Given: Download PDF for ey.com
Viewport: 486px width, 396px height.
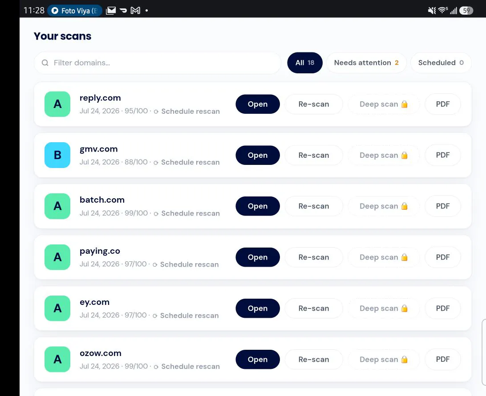Looking at the screenshot, I should coord(442,308).
